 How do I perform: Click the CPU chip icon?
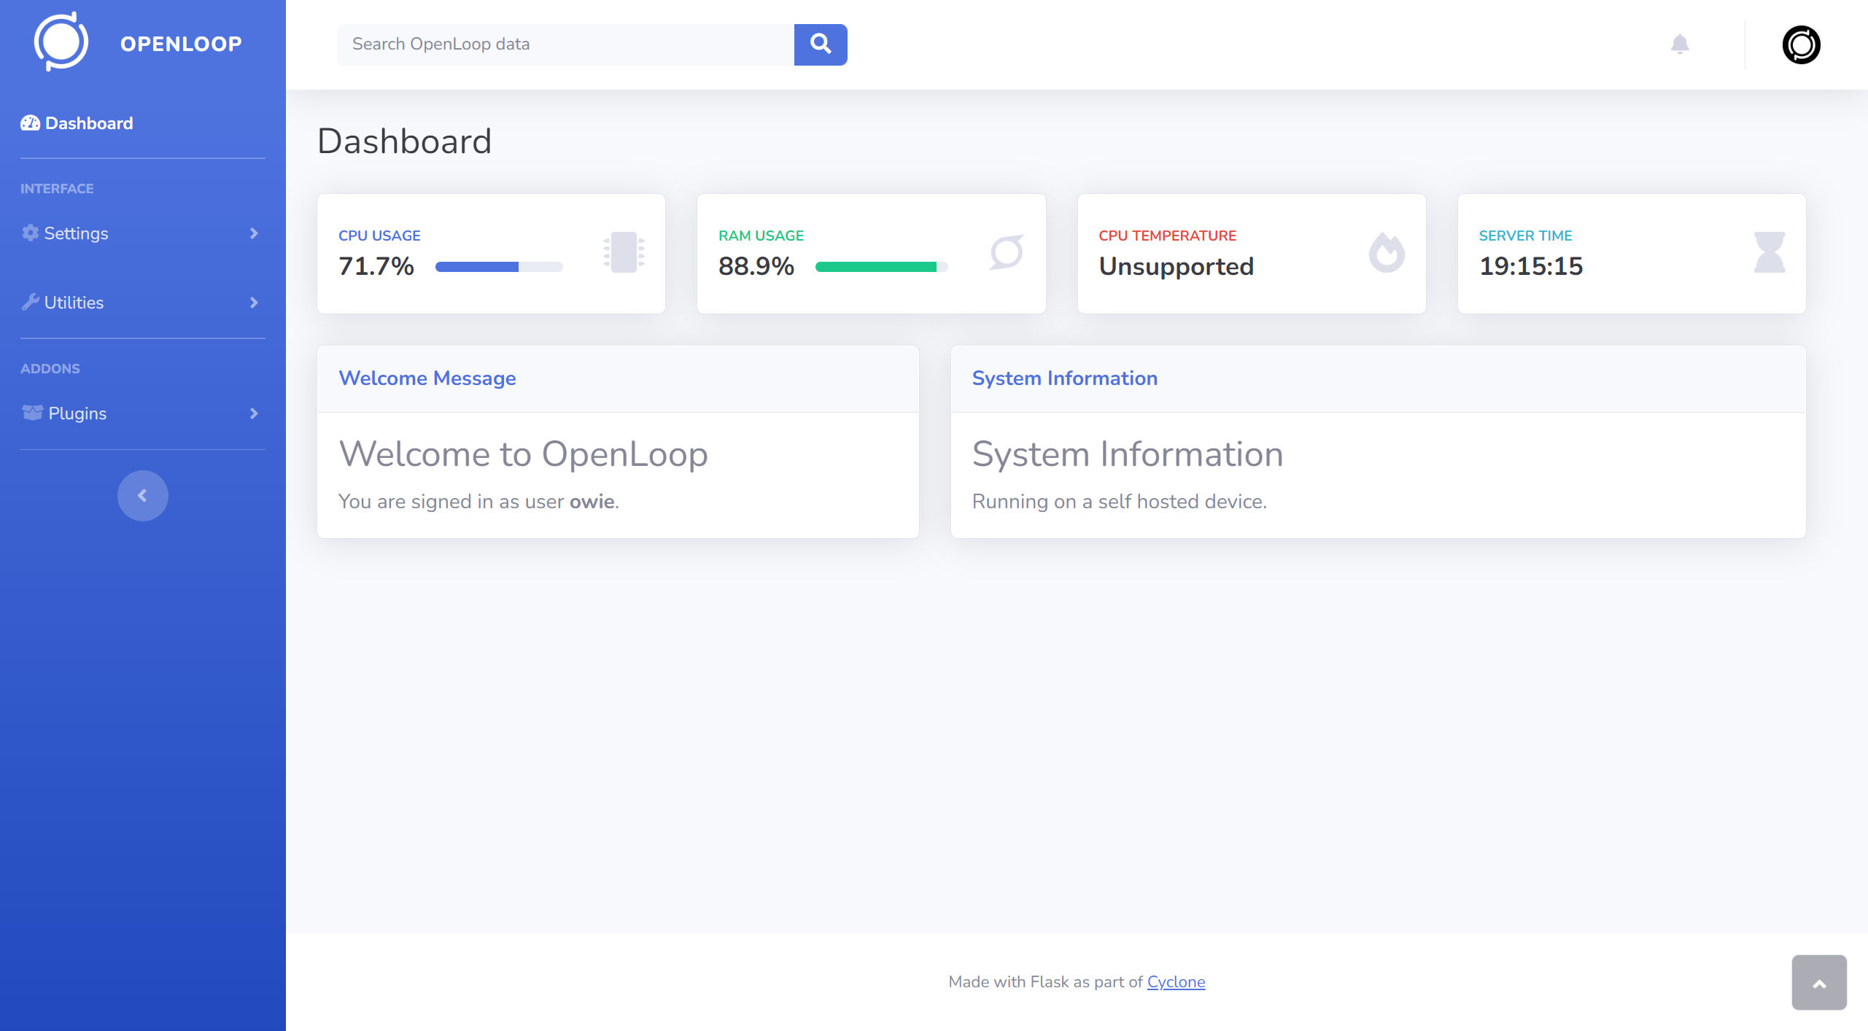click(x=624, y=252)
